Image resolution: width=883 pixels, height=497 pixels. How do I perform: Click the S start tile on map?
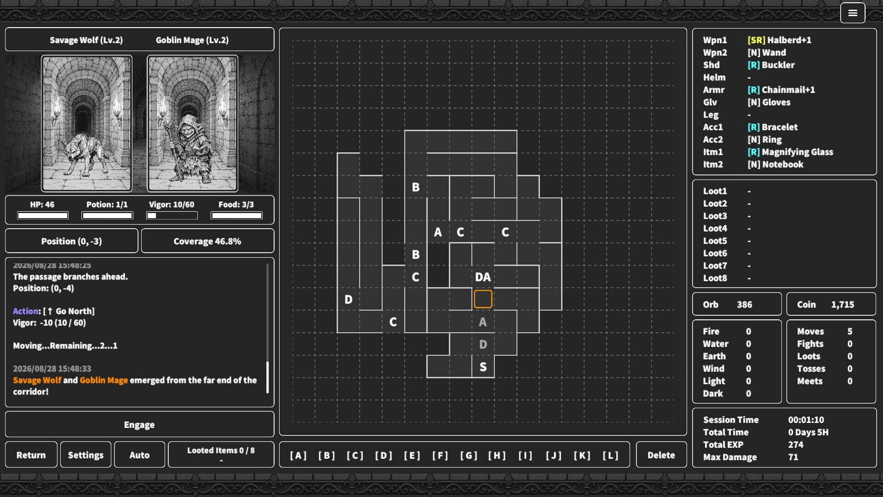483,367
